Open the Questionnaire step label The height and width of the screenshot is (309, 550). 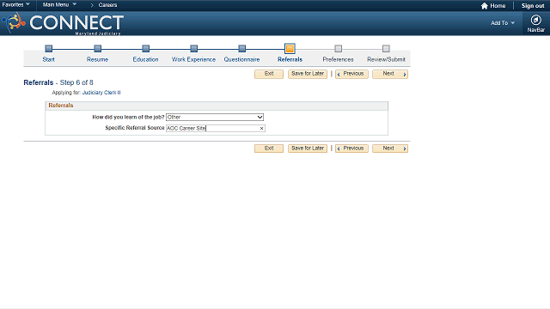click(241, 59)
